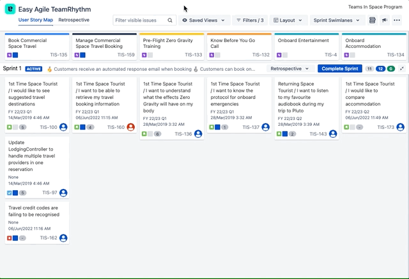Click the story type icon on TIS-100
The height and width of the screenshot is (279, 409).
10,127
